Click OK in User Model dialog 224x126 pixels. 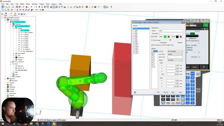coord(158,92)
